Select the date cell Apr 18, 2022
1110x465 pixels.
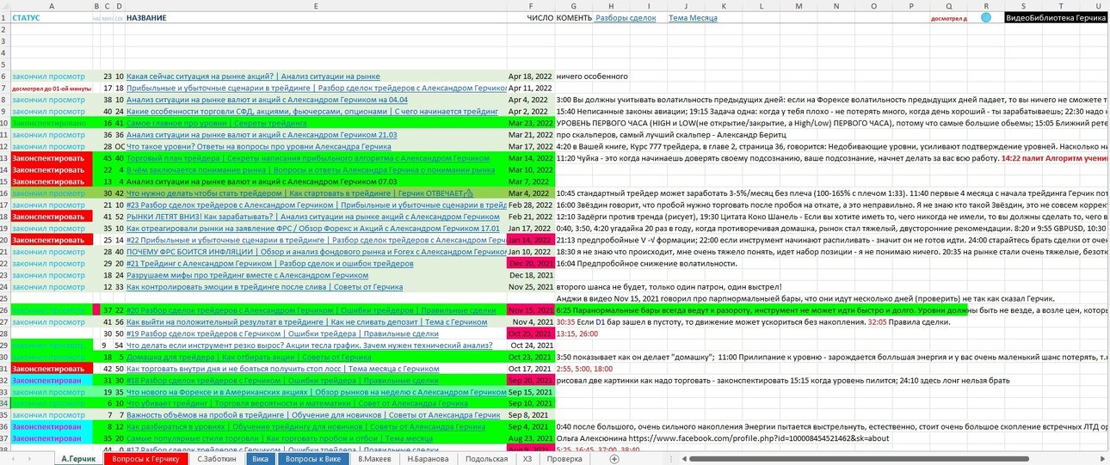point(530,76)
